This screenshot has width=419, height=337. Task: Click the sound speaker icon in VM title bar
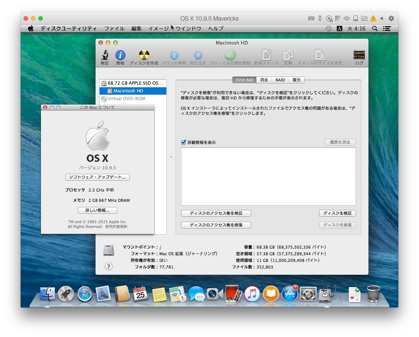[x=347, y=18]
